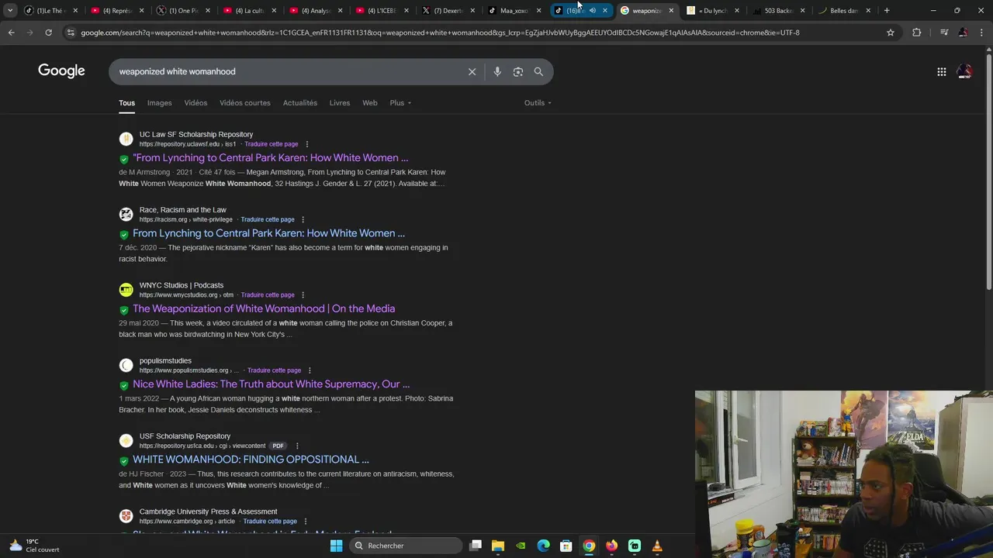The height and width of the screenshot is (558, 993).
Task: Expand the Plus filters dropdown
Action: 400,103
